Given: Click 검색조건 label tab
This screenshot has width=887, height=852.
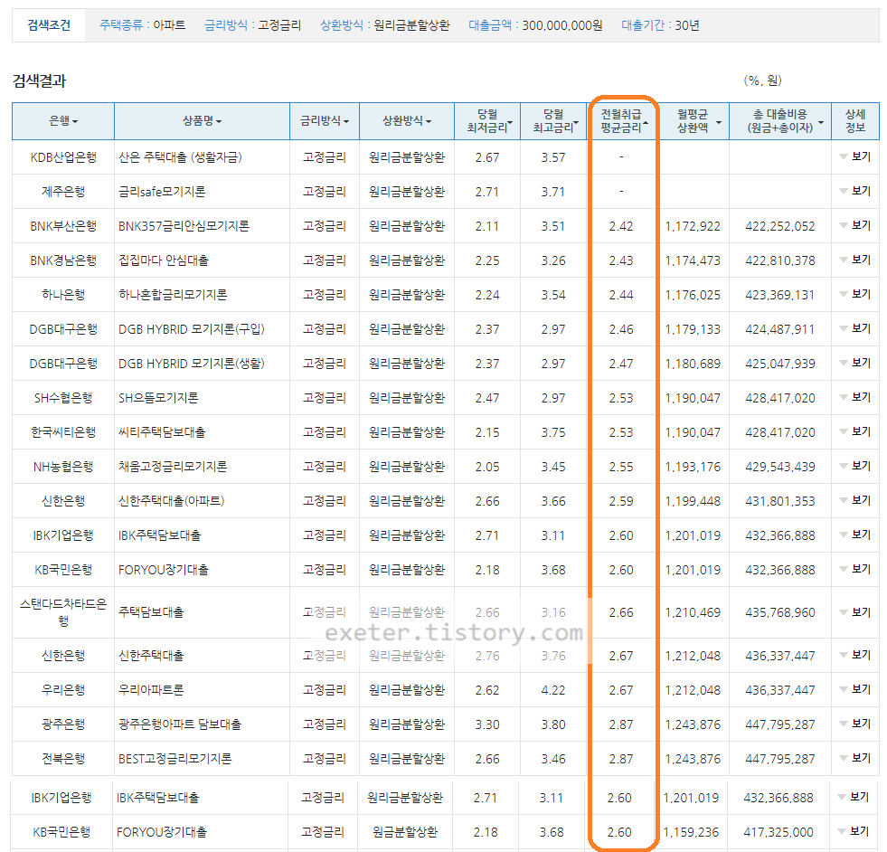Looking at the screenshot, I should (49, 25).
